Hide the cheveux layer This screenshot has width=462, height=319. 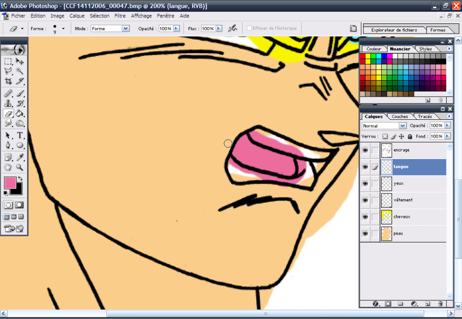(365, 217)
